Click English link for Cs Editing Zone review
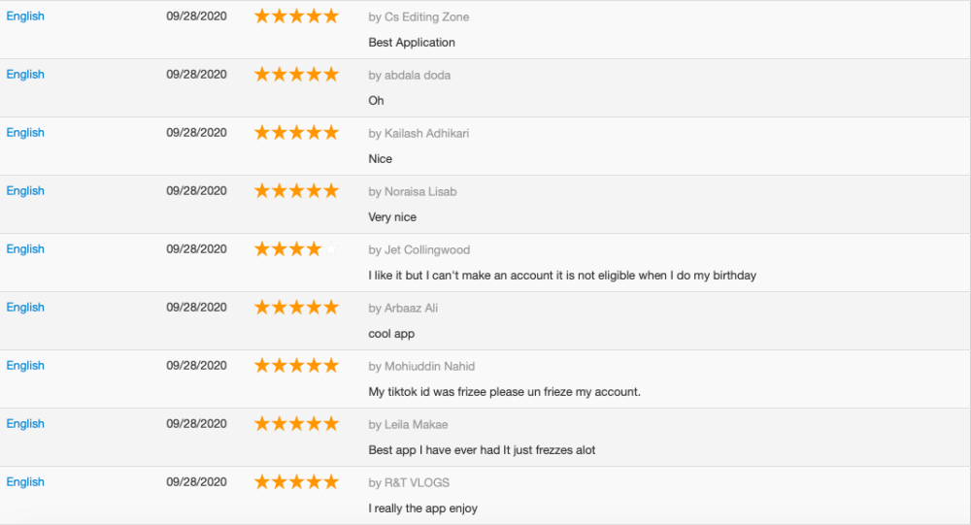The image size is (971, 525). [x=25, y=16]
